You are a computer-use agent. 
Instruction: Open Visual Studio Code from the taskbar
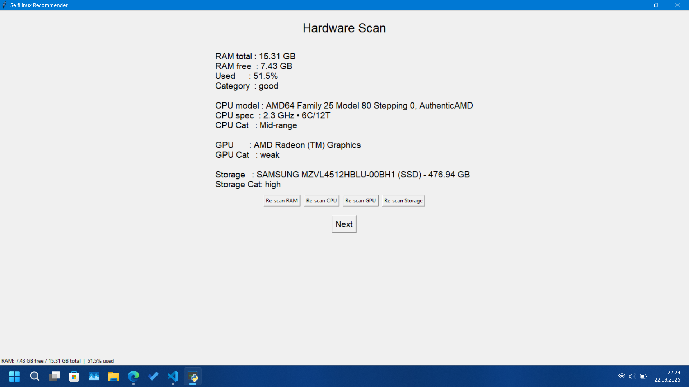coord(173,377)
